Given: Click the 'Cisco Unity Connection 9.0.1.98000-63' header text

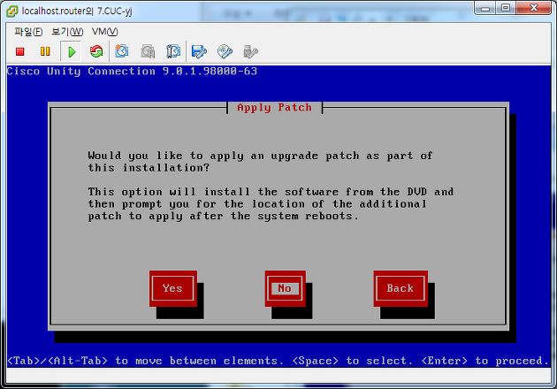Looking at the screenshot, I should tap(132, 71).
